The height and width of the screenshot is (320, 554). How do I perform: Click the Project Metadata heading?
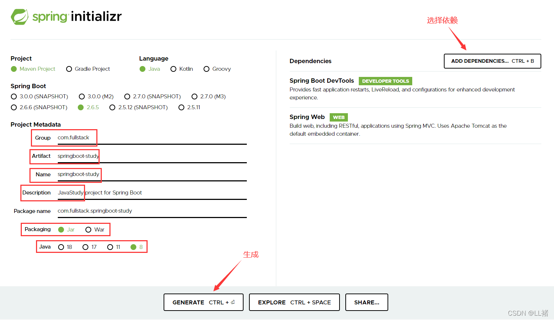(36, 124)
